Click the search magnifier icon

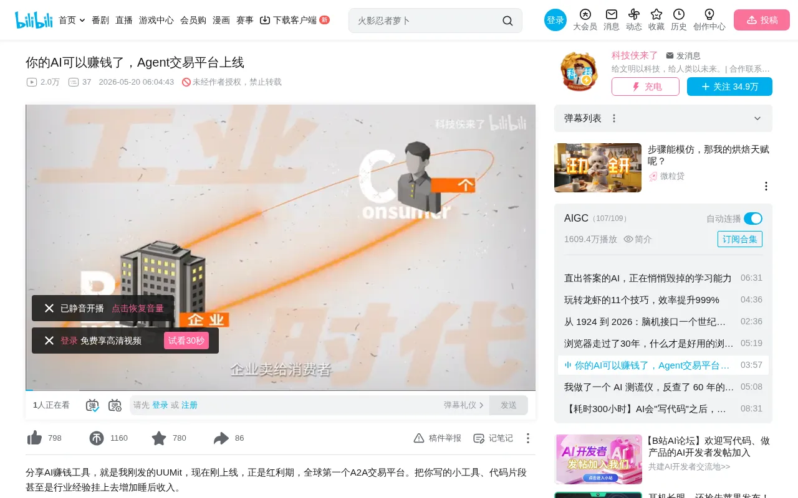click(x=507, y=21)
